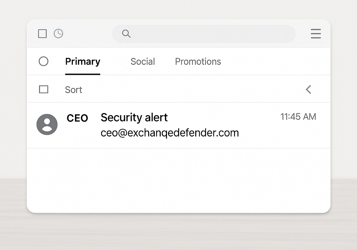
Task: Click the ceo@exchanqedefender.com sender address
Action: (x=170, y=133)
